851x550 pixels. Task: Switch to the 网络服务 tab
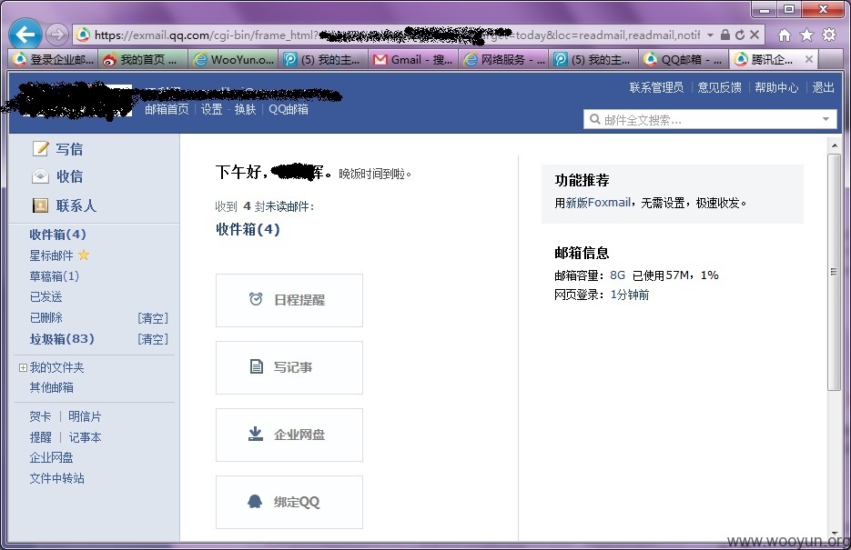pos(503,59)
